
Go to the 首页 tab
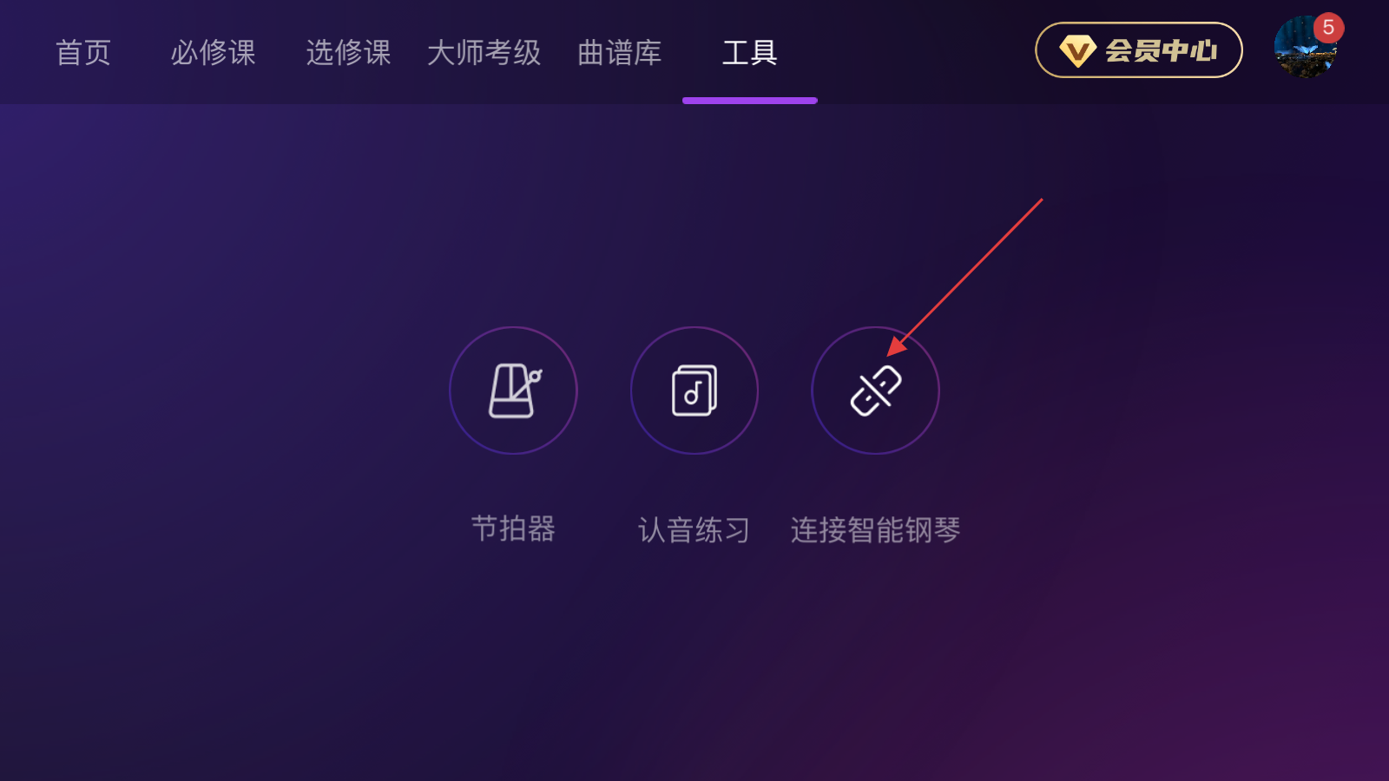click(x=83, y=53)
